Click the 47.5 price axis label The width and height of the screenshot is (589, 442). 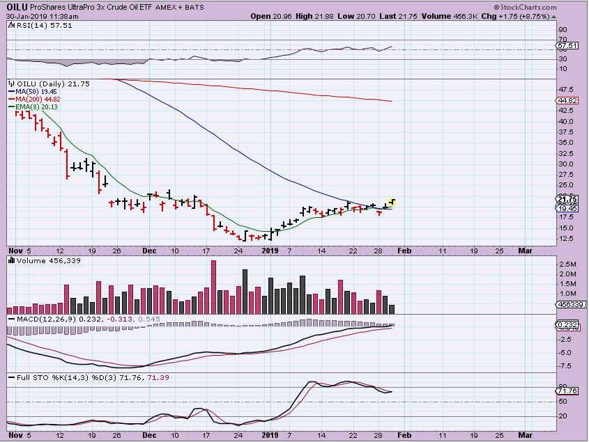pyautogui.click(x=566, y=89)
